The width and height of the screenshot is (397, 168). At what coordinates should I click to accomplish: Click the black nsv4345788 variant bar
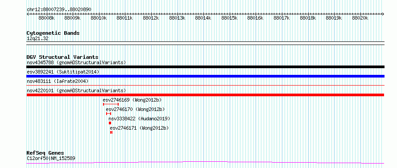205,67
